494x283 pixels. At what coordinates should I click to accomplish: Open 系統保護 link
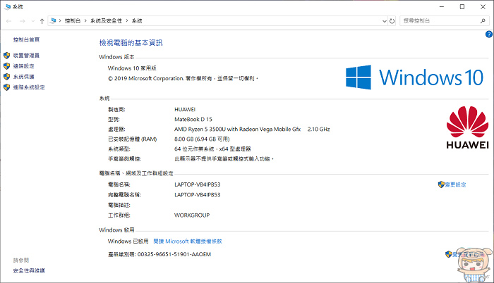(23, 77)
